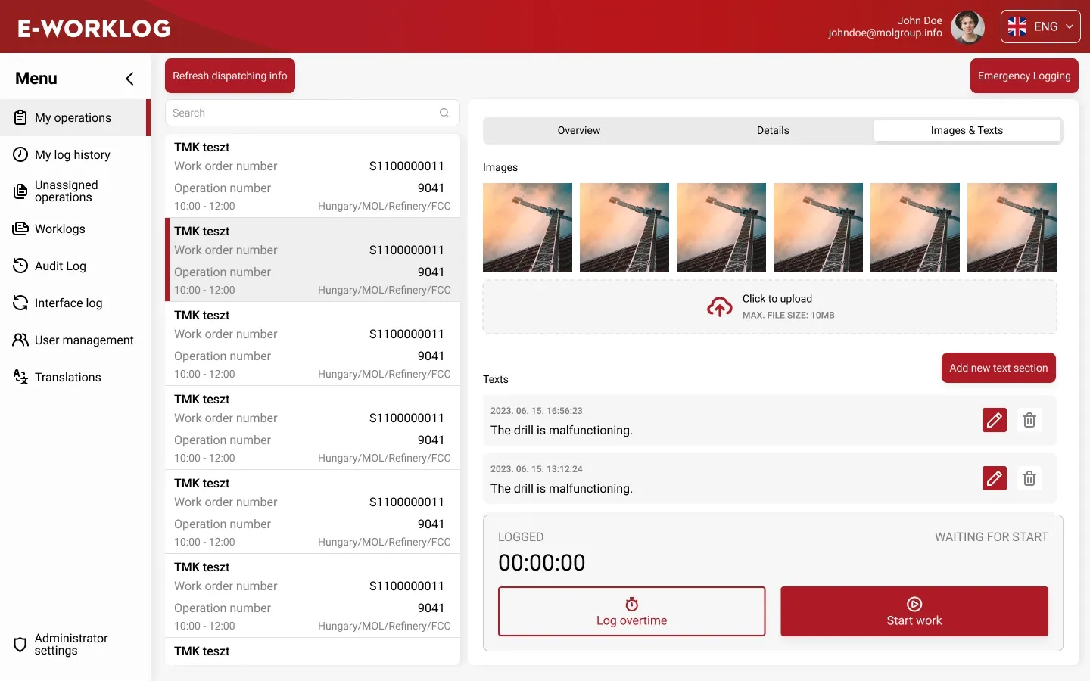The width and height of the screenshot is (1090, 681).
Task: Switch to the Overview tab
Action: pyautogui.click(x=579, y=130)
